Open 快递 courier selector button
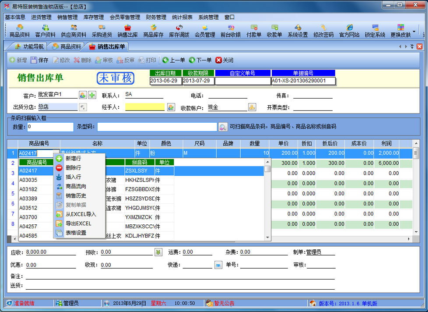This screenshot has width=428, height=312. coord(218,265)
